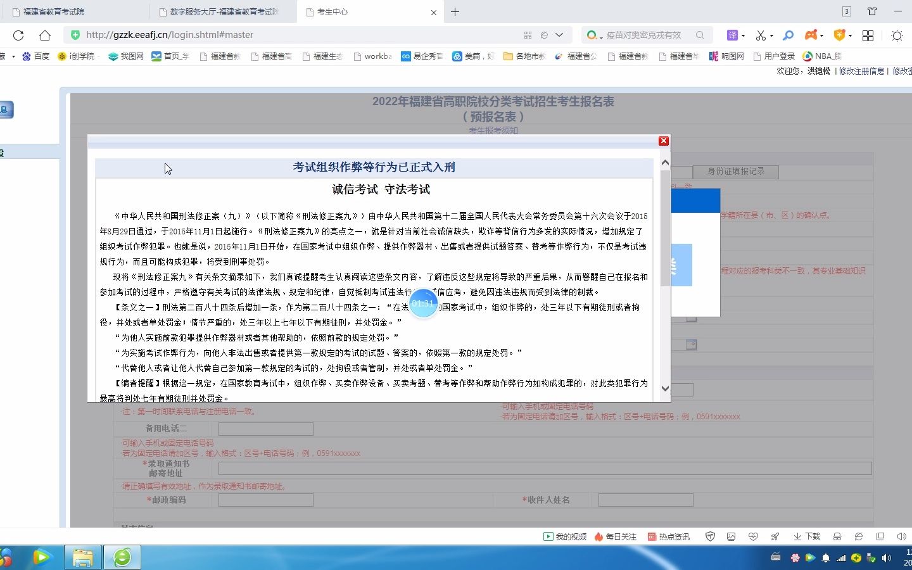Open a new browser tab
The image size is (912, 570).
point(455,11)
